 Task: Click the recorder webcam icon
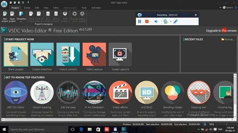[x=165, y=21]
